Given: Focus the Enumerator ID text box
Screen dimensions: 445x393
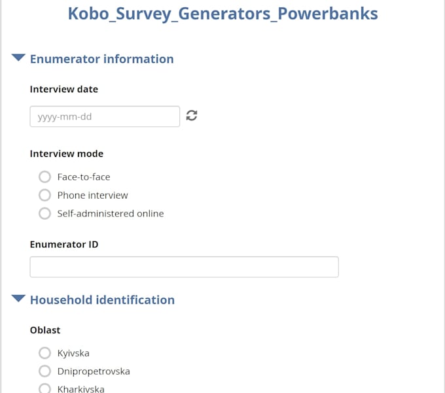Looking at the screenshot, I should (x=184, y=267).
